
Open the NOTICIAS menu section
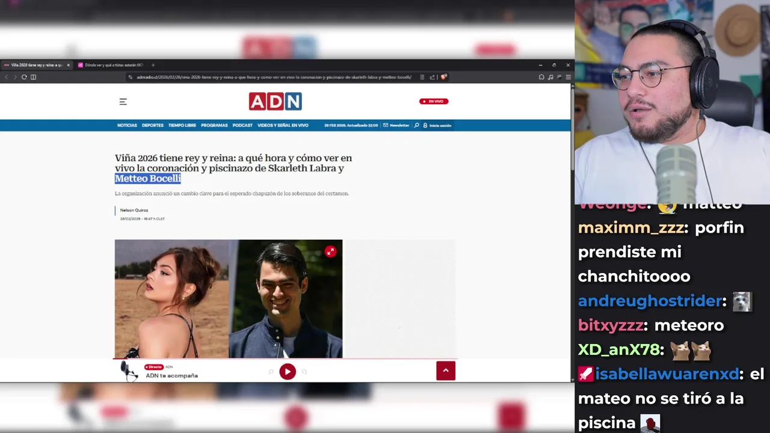pyautogui.click(x=127, y=125)
